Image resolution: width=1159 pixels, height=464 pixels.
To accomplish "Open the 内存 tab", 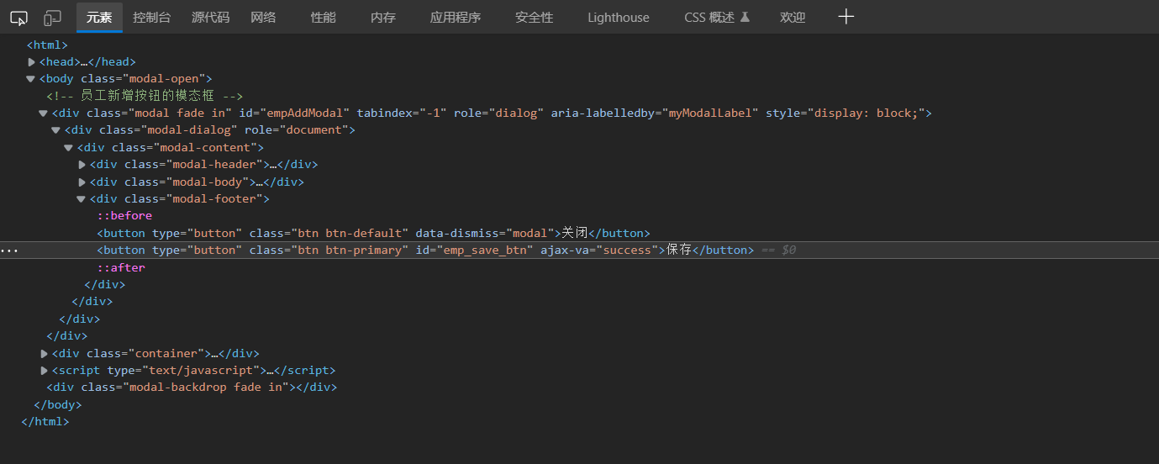I will tap(383, 17).
